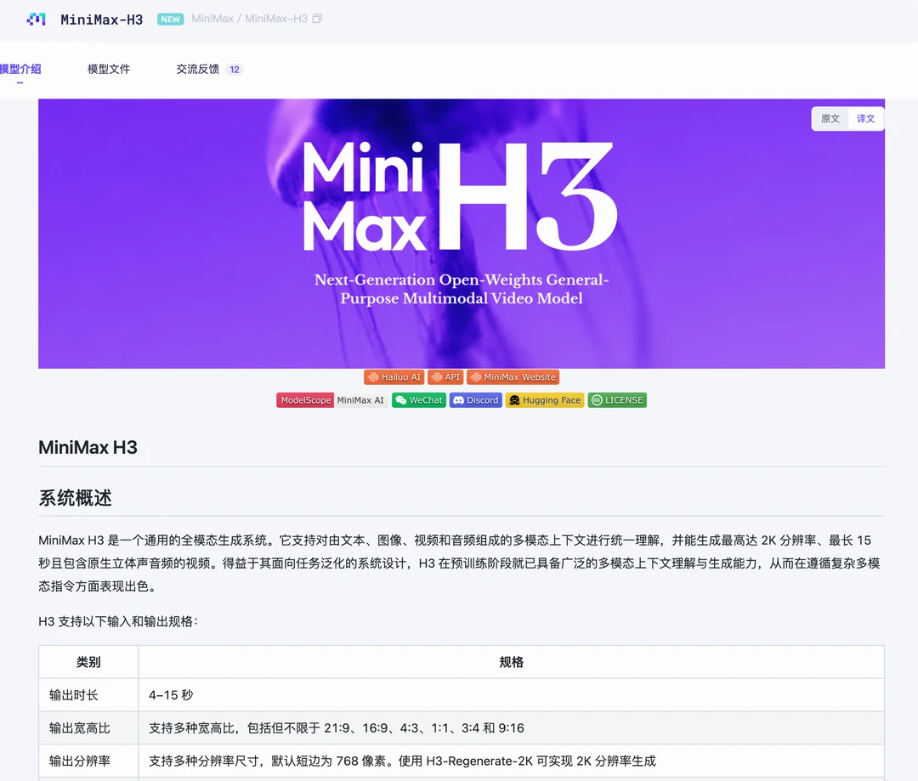
Task: Select 译文 translated view
Action: (x=865, y=119)
